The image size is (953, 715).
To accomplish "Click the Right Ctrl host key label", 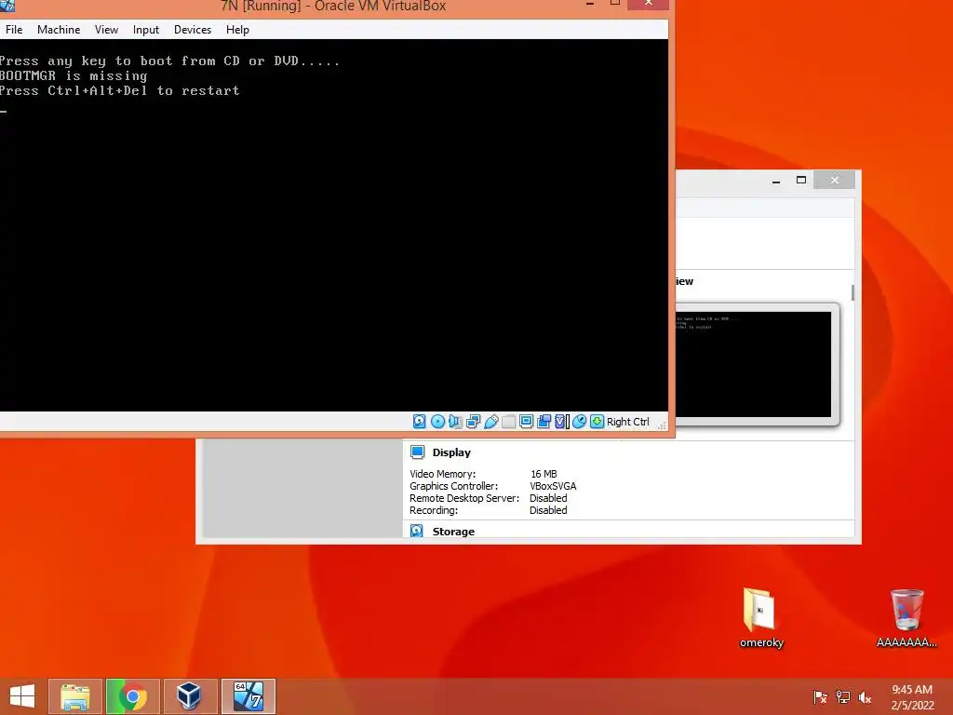I will (628, 422).
